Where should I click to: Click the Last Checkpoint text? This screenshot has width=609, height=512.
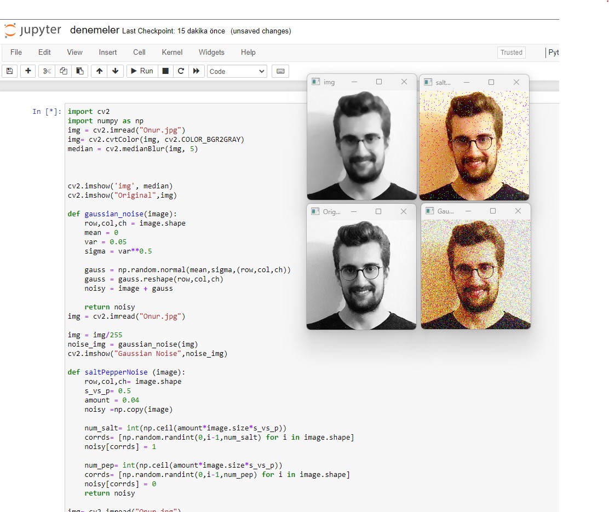[x=174, y=31]
